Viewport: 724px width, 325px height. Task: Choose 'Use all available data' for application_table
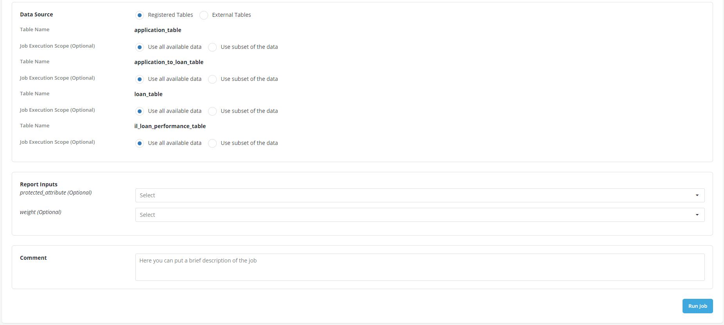coord(140,47)
